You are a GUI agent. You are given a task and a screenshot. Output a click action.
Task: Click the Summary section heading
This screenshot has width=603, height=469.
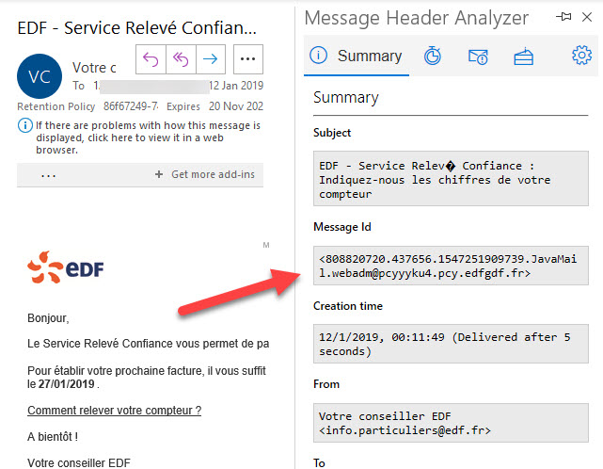coord(346,98)
